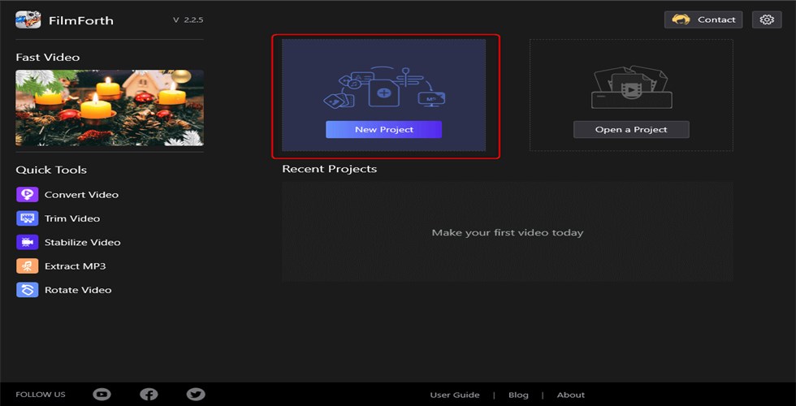Click the Trim Video icon
796x406 pixels.
point(28,218)
